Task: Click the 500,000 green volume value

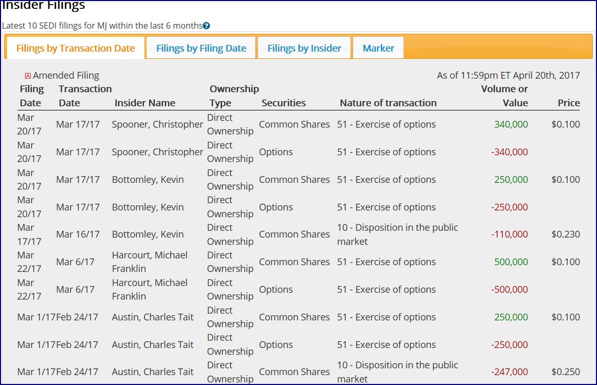Action: pyautogui.click(x=511, y=262)
